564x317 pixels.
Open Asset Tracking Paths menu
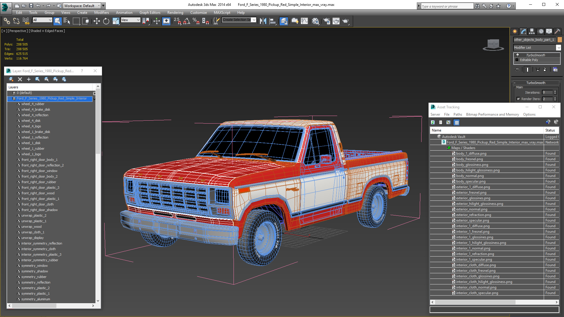point(458,114)
